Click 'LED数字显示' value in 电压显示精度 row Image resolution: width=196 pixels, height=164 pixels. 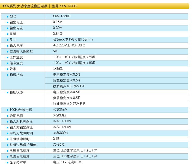[x=70, y=150]
